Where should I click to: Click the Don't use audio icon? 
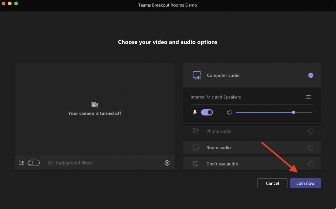pos(196,164)
